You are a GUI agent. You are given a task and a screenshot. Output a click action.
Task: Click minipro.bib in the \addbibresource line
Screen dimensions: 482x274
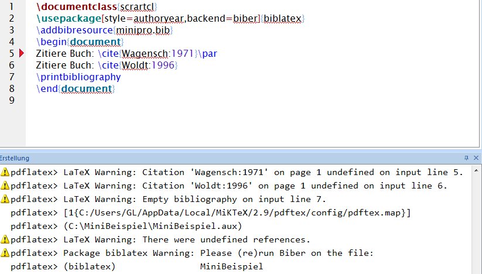pos(145,30)
